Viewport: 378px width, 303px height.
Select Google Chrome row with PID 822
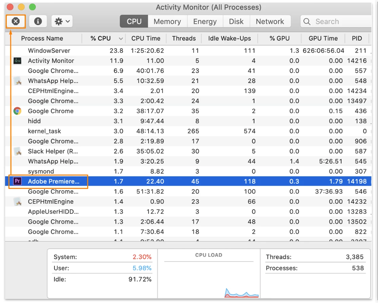188,232
